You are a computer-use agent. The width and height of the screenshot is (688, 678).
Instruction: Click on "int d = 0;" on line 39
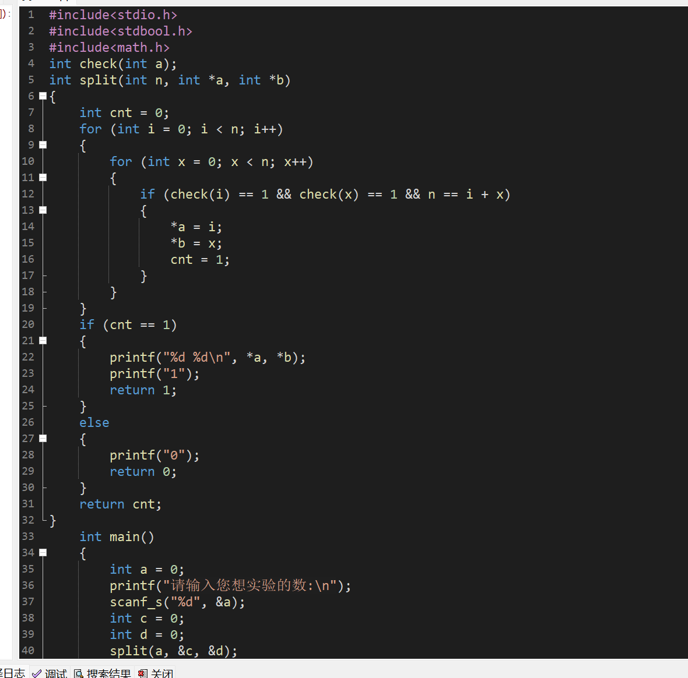pyautogui.click(x=147, y=635)
